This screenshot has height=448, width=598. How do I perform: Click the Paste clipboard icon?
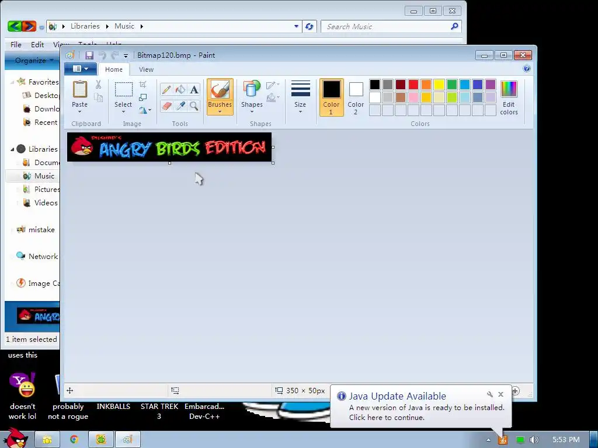tap(79, 89)
